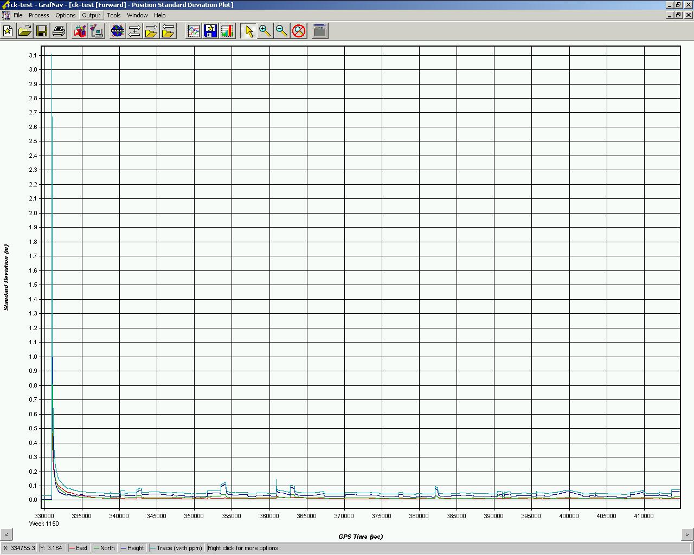Select the Zoom Out magnifier tool
This screenshot has width=694, height=555.
click(x=281, y=31)
